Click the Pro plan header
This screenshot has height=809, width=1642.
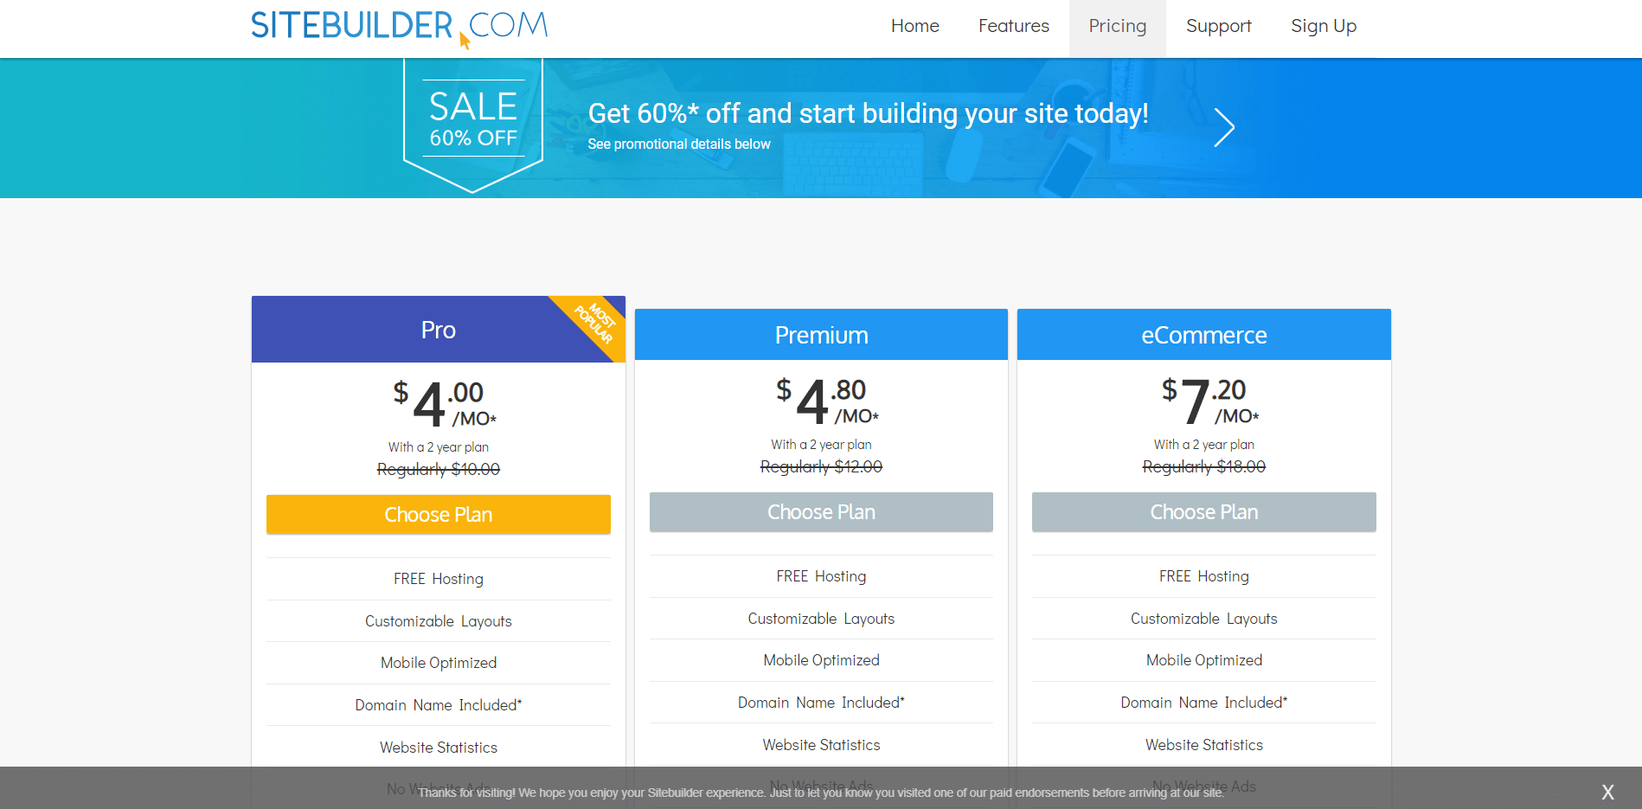tap(439, 330)
